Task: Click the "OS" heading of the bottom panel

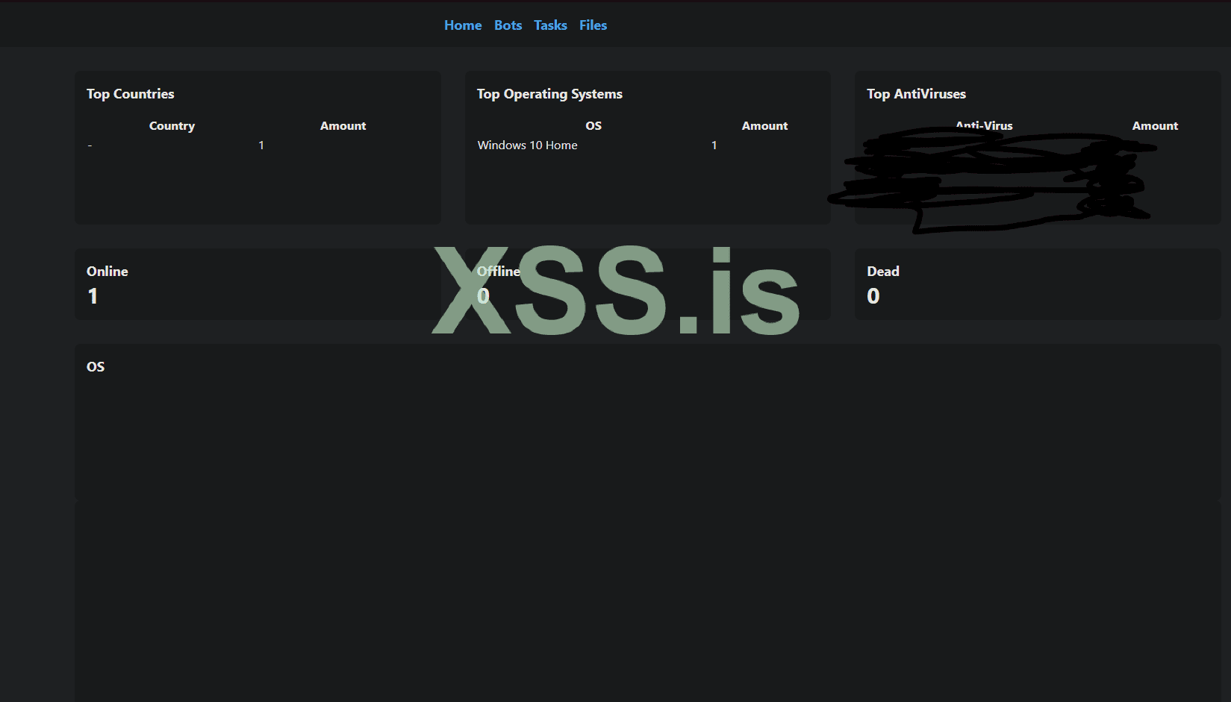Action: pyautogui.click(x=96, y=367)
